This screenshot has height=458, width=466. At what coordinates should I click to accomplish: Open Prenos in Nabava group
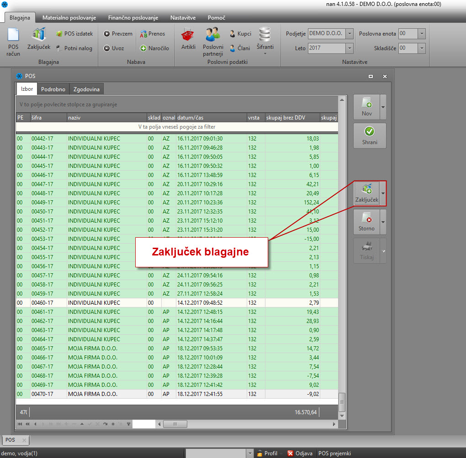click(x=153, y=34)
